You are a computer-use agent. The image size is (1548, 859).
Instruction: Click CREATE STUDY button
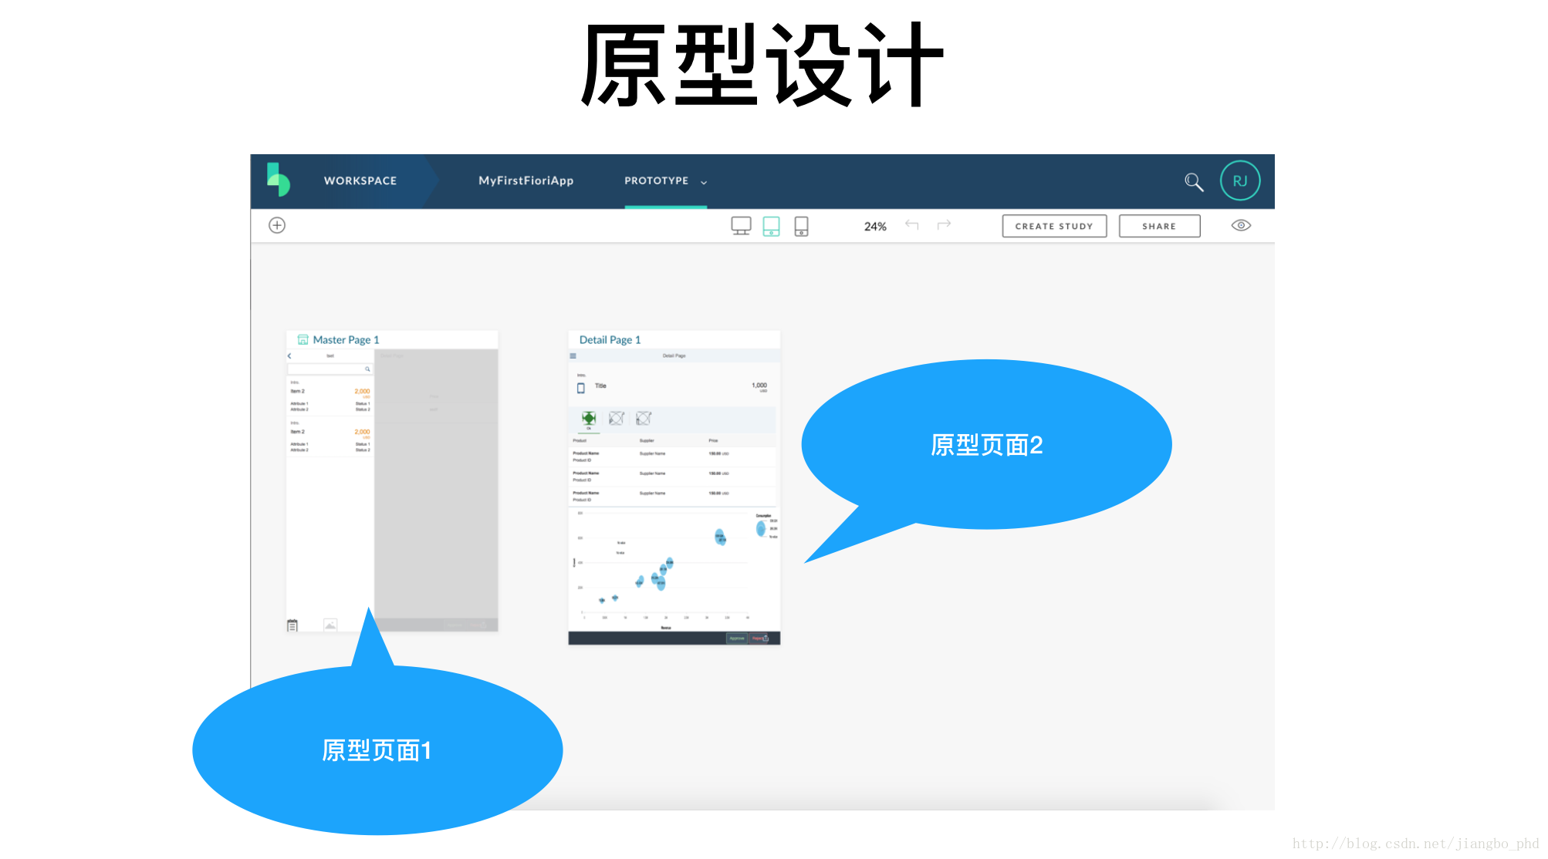(x=1052, y=224)
